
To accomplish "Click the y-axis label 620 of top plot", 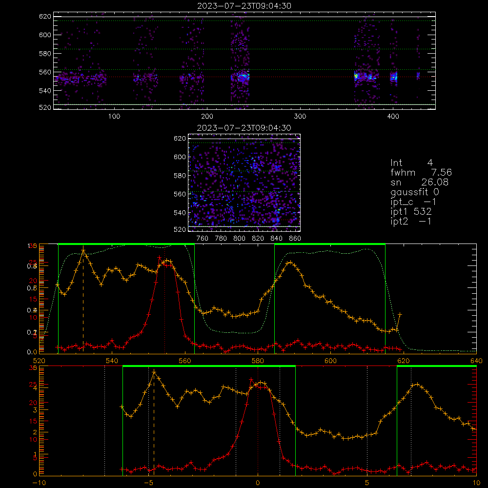I will pos(45,17).
